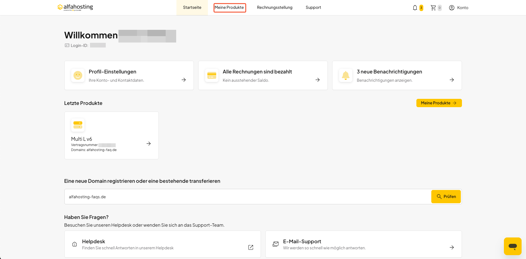
Task: Click the E-Mail-Support envelope icon
Action: (x=276, y=244)
